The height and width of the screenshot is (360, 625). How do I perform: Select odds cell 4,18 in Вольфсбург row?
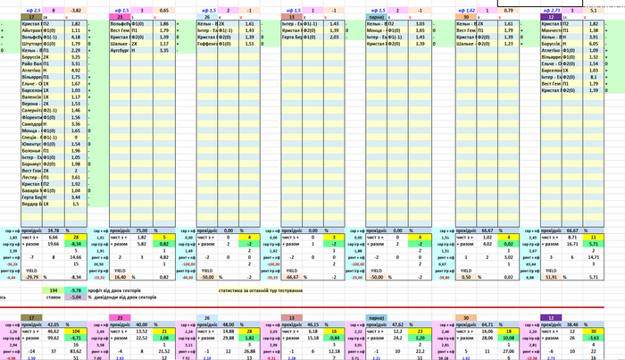(76, 38)
